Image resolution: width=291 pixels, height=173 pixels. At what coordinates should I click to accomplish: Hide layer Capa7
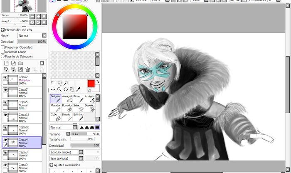[5, 90]
